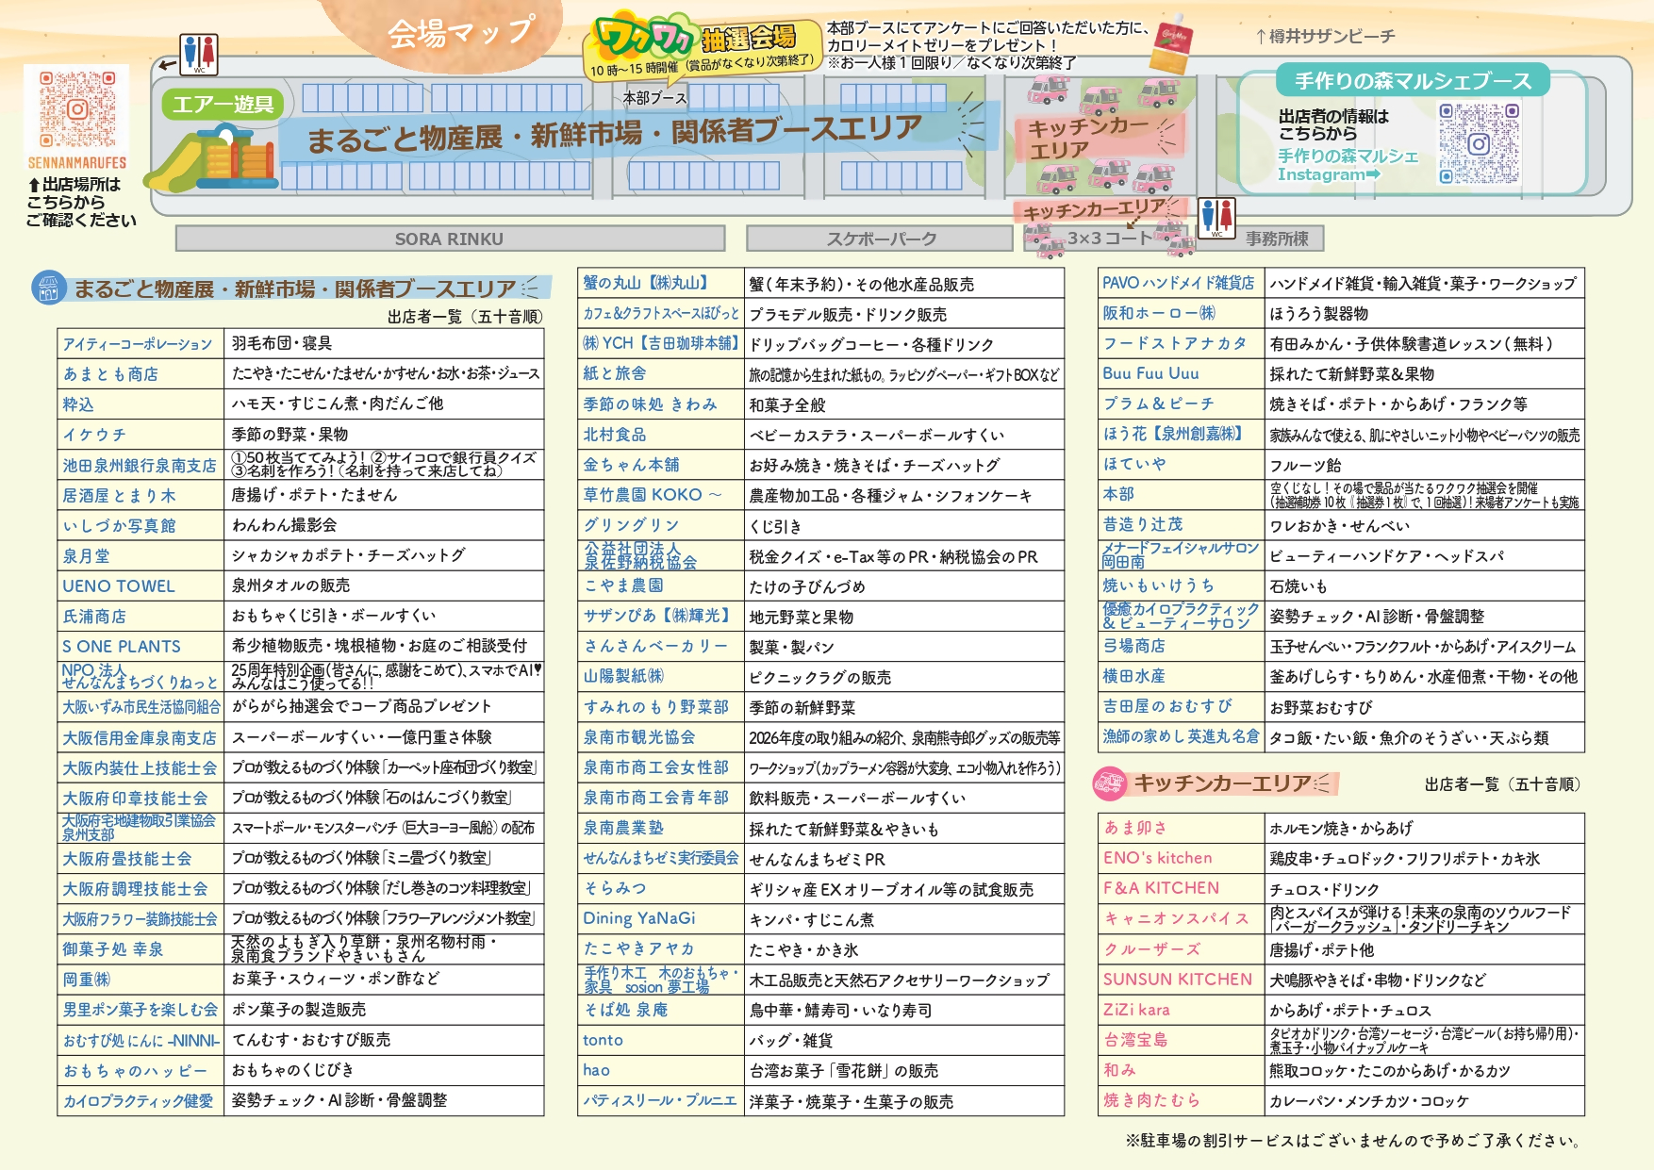Select the restroom icon beside エアー遊具
This screenshot has width=1654, height=1170.
coord(199,55)
